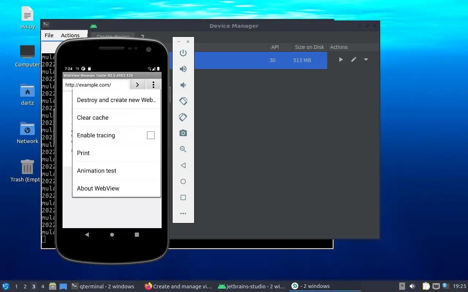Tap the emulator sidebar Back triangle

[183, 165]
